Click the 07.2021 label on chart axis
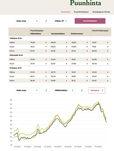The image size is (114, 151). pyautogui.click(x=17, y=147)
